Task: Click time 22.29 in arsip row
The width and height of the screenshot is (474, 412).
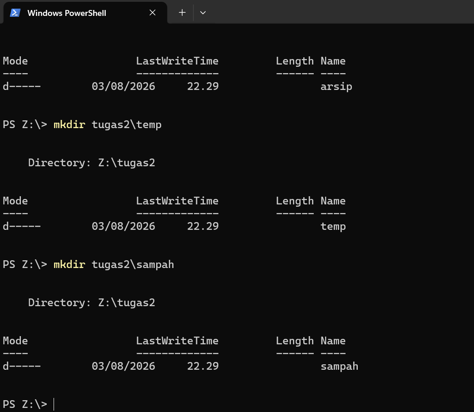Action: (x=203, y=86)
